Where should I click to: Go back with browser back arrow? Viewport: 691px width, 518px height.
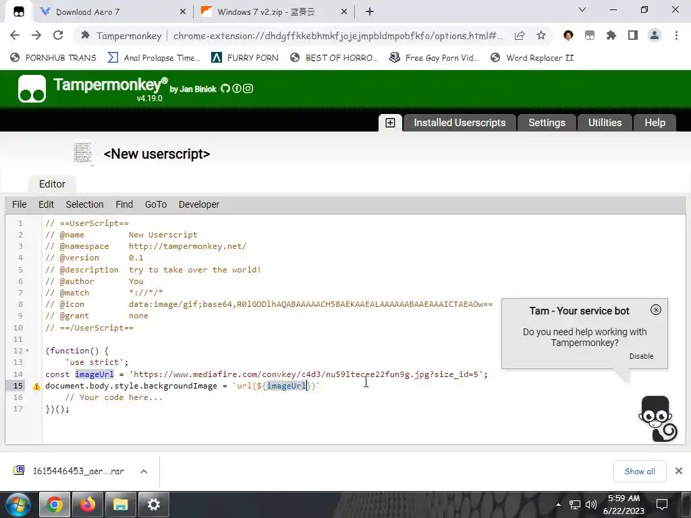pyautogui.click(x=15, y=35)
